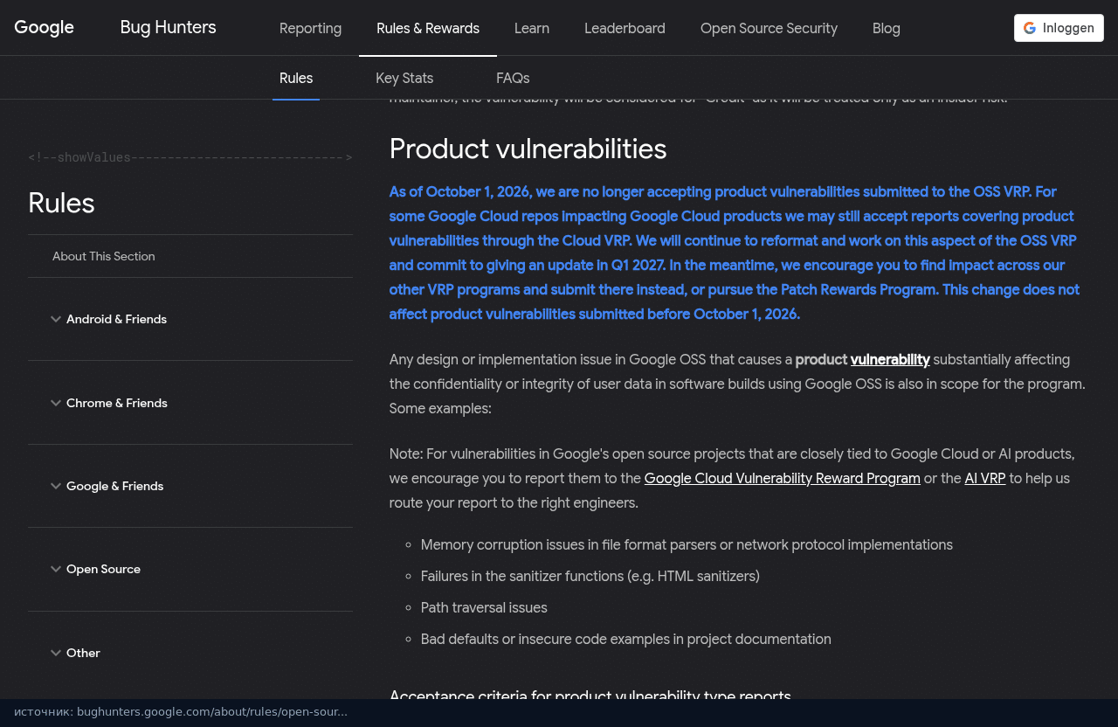Click the Open Source sidebar label
Screen dimensions: 1118x727
click(x=103, y=569)
